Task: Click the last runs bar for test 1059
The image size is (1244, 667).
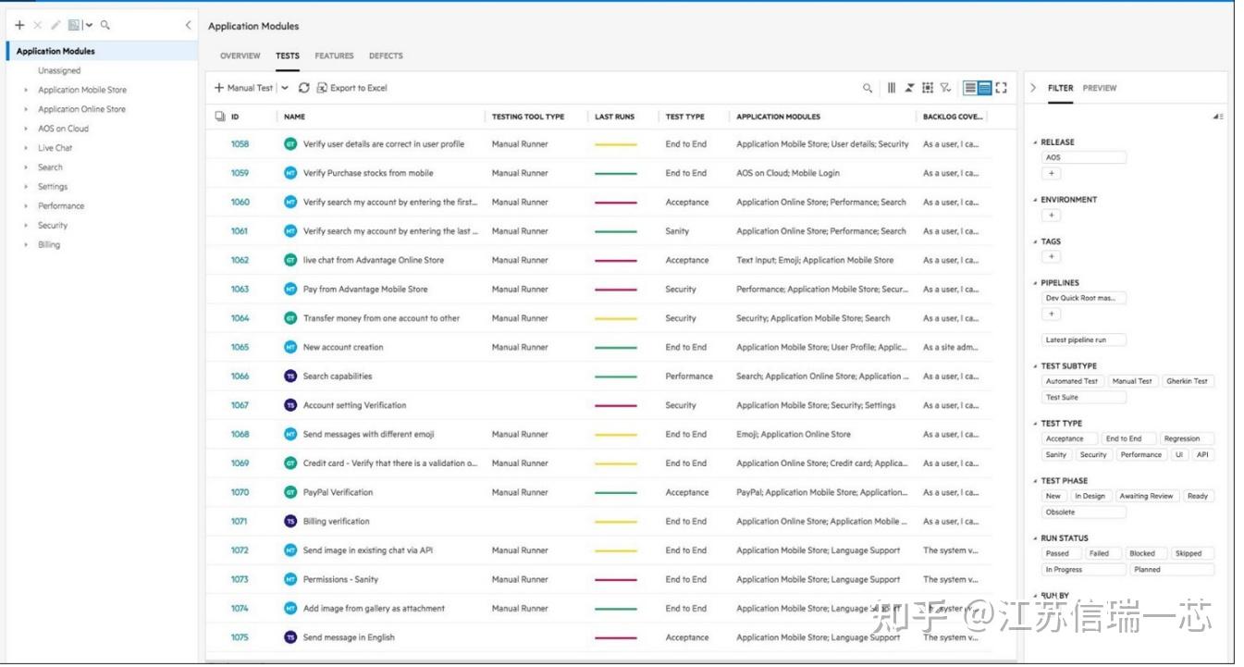Action: pos(616,173)
